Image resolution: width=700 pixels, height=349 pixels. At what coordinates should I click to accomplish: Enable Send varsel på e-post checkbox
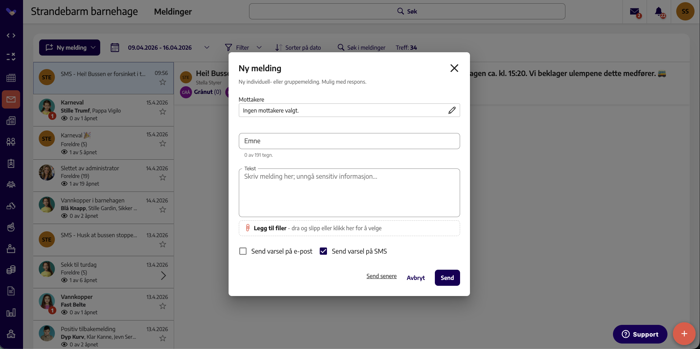243,251
